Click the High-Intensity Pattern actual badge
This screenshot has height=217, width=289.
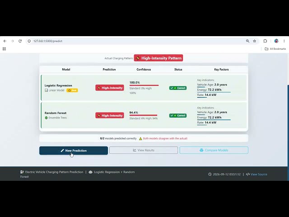click(158, 58)
